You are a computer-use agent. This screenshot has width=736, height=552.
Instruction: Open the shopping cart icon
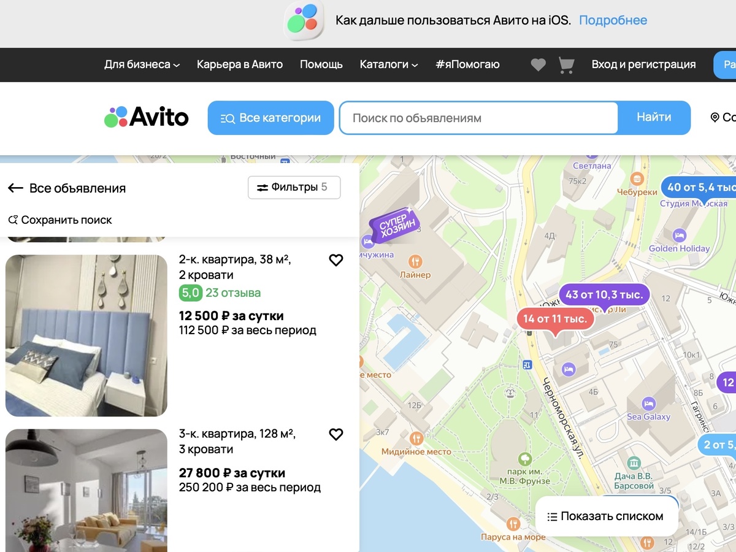coord(566,65)
